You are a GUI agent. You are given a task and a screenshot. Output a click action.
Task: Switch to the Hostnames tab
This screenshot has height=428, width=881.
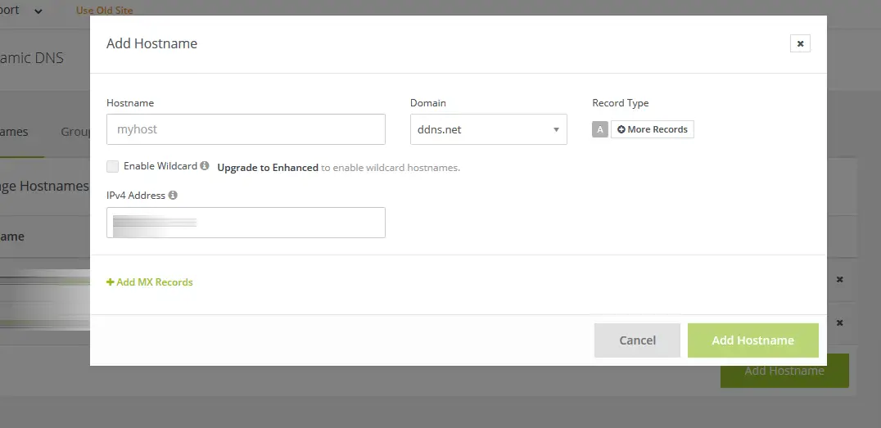coord(15,132)
